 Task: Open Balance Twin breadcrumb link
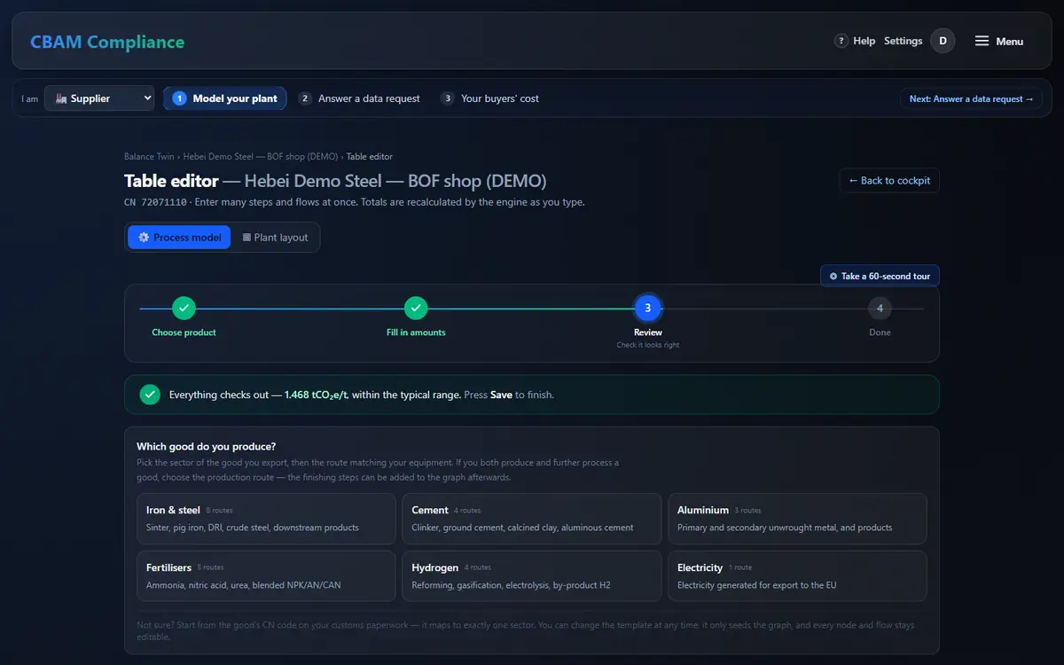coord(149,157)
